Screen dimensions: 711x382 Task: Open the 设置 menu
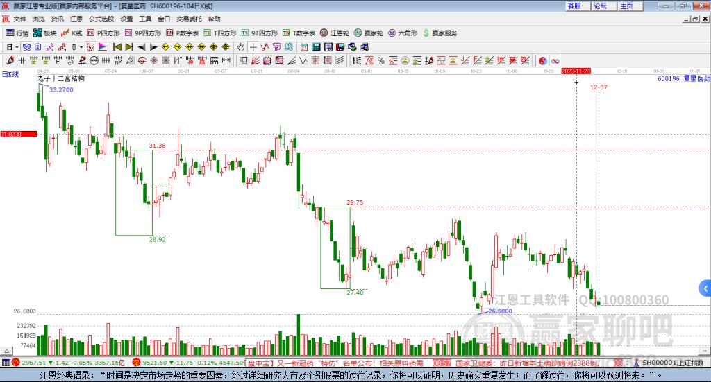click(126, 19)
